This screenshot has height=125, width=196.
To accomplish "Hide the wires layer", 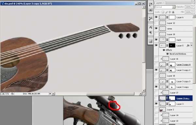I will [x=156, y=28].
